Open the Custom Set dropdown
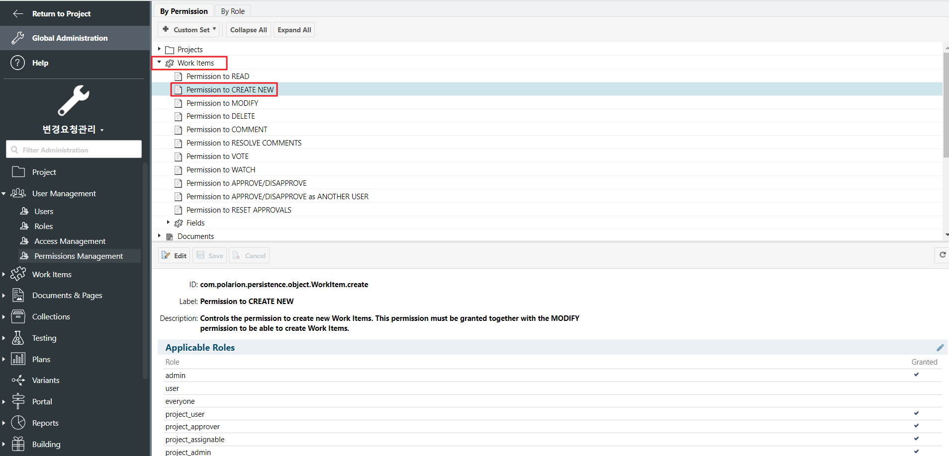This screenshot has height=456, width=949. 190,30
